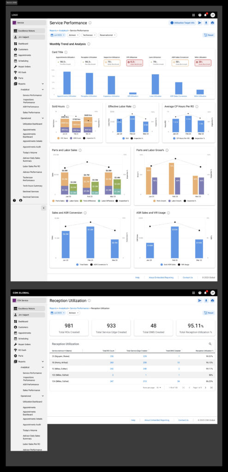Click the info icon next to Monthly Trend and Analysis
Image resolution: width=228 pixels, height=472 pixels.
tap(89, 44)
